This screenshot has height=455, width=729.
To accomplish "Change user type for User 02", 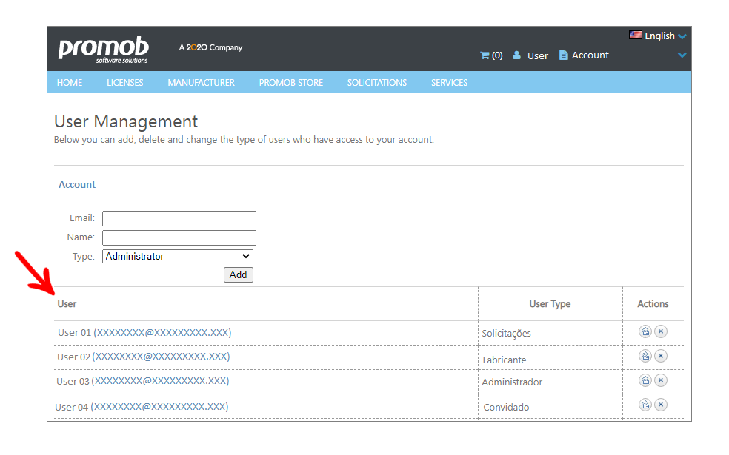I will pos(645,356).
